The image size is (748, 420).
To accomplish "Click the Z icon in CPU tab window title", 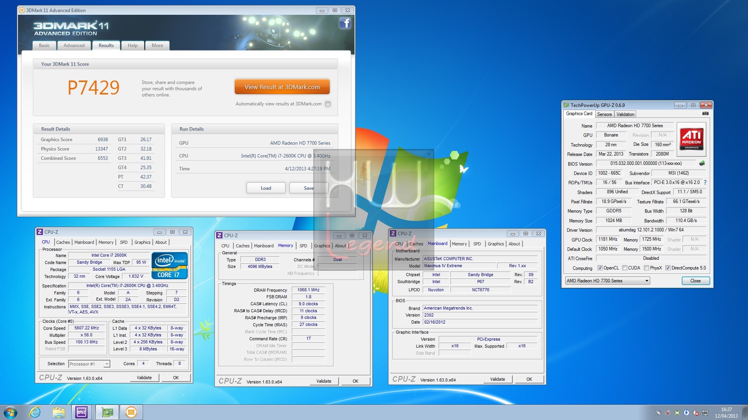I will (39, 232).
